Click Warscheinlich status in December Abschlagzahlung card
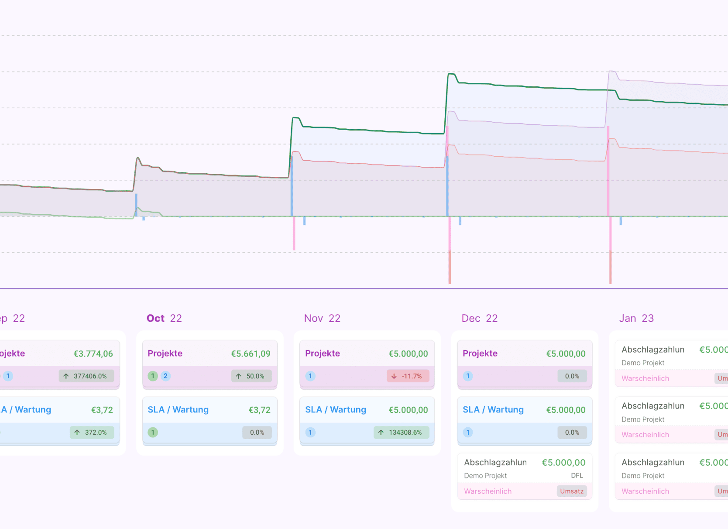 coord(488,491)
